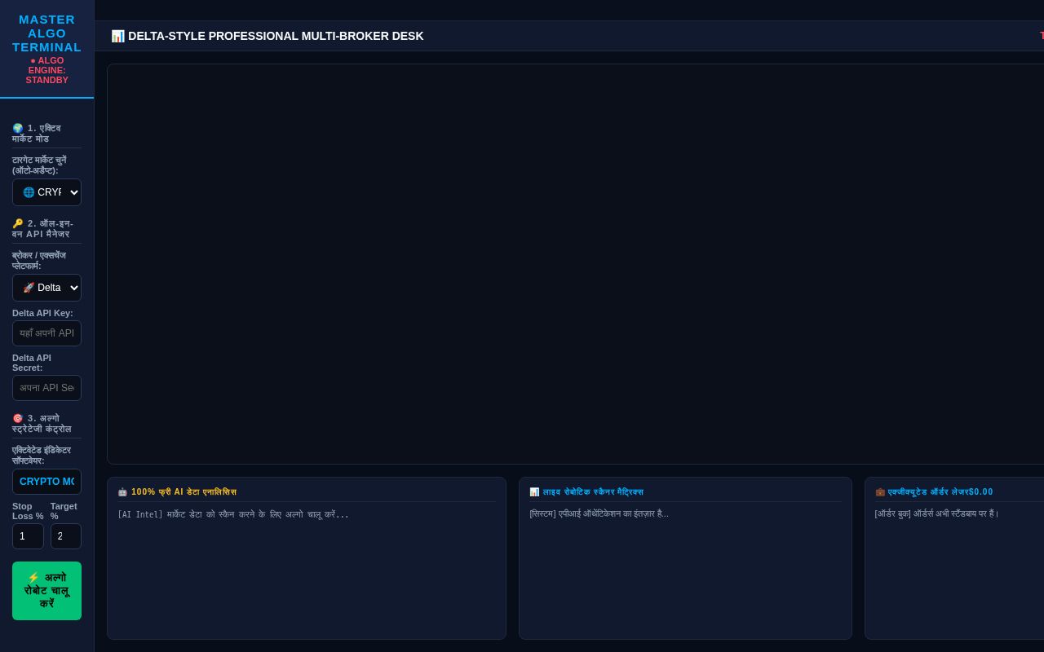Focus the Delta API Key input field
1044x652 pixels.
[x=46, y=333]
